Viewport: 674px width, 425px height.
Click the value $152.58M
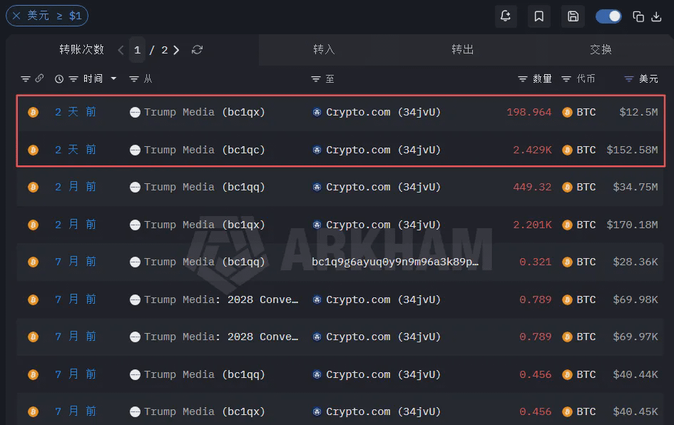(x=633, y=150)
